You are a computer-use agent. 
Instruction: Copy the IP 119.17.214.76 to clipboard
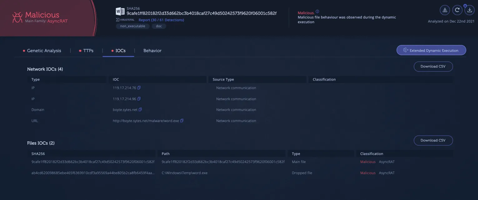click(x=139, y=88)
